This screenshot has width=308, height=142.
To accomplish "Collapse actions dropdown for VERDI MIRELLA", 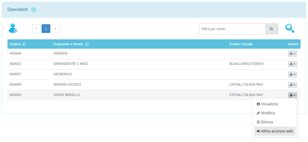I will coord(292,95).
